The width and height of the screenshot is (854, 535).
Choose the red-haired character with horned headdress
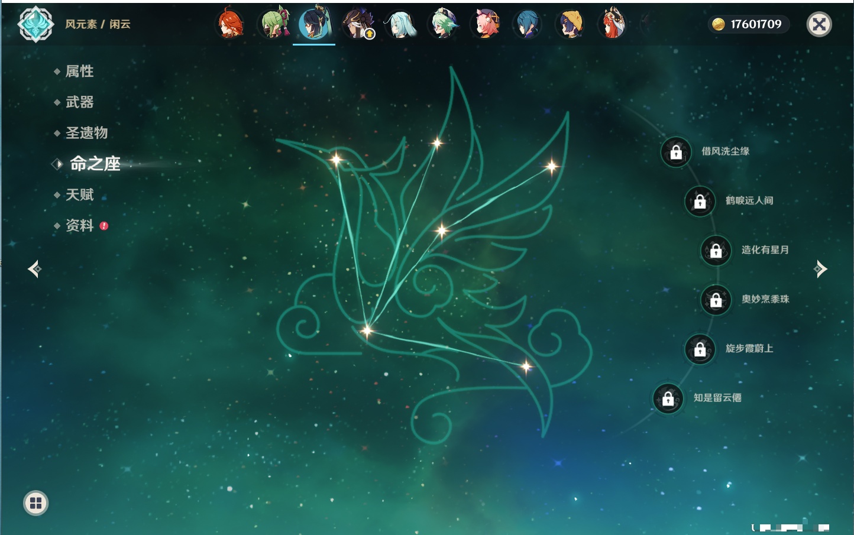coord(613,25)
